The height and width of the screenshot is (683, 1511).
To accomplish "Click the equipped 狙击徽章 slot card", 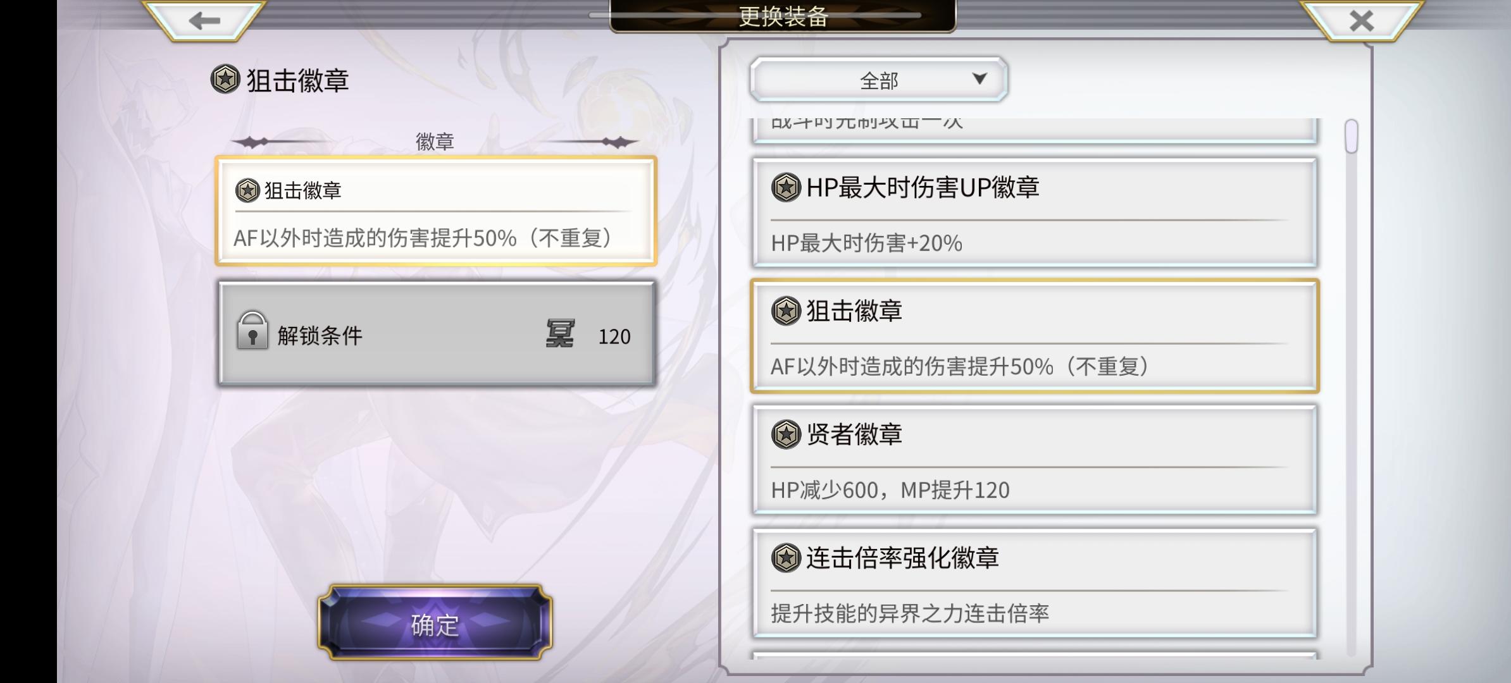I will pos(435,211).
